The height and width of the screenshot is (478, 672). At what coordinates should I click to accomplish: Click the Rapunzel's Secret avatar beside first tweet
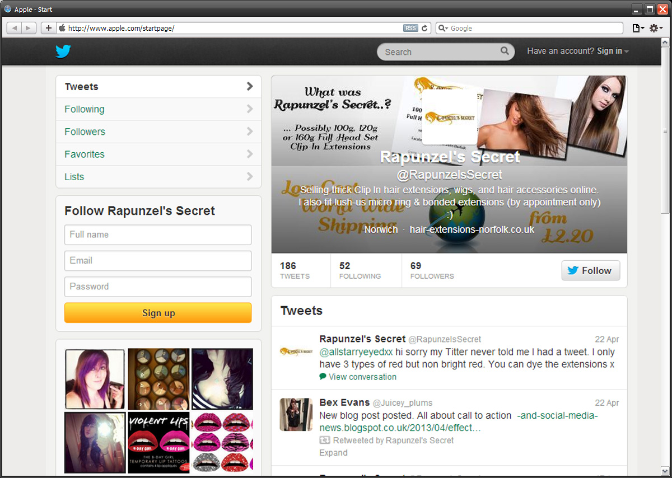[x=296, y=352]
